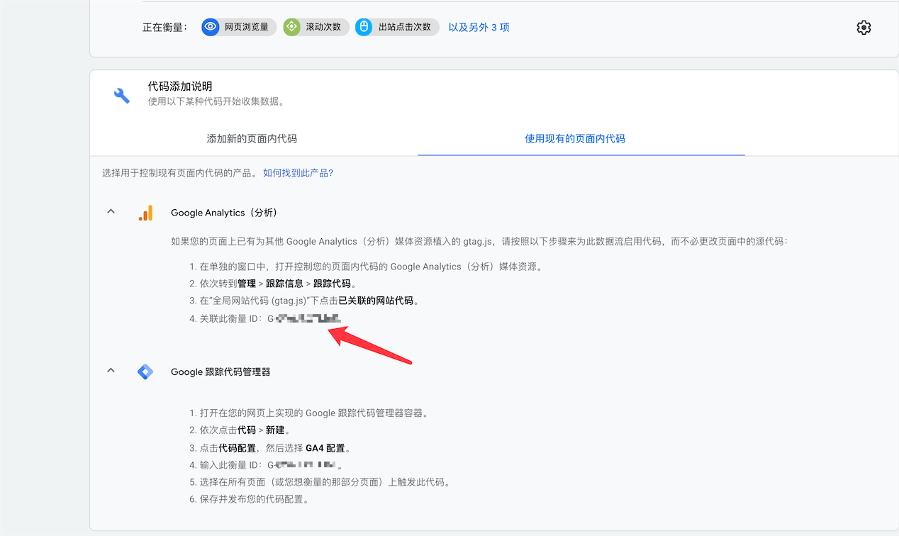Image resolution: width=899 pixels, height=536 pixels.
Task: Select the Google Analytics bar-chart logo icon
Action: point(145,212)
